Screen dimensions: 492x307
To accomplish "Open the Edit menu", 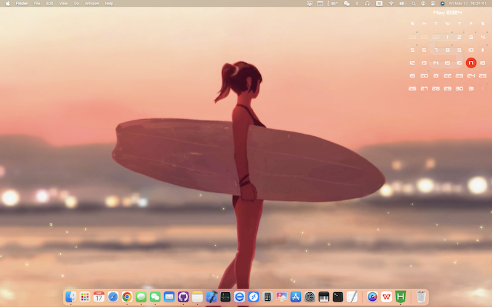I will [50, 4].
